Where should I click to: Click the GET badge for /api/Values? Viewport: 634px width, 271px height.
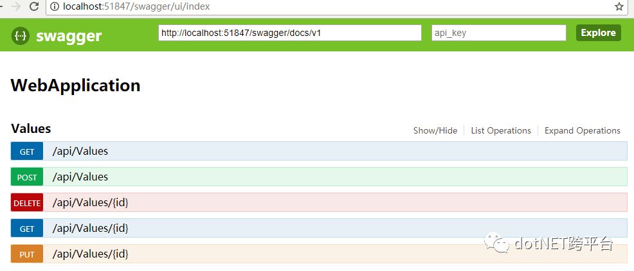[27, 152]
